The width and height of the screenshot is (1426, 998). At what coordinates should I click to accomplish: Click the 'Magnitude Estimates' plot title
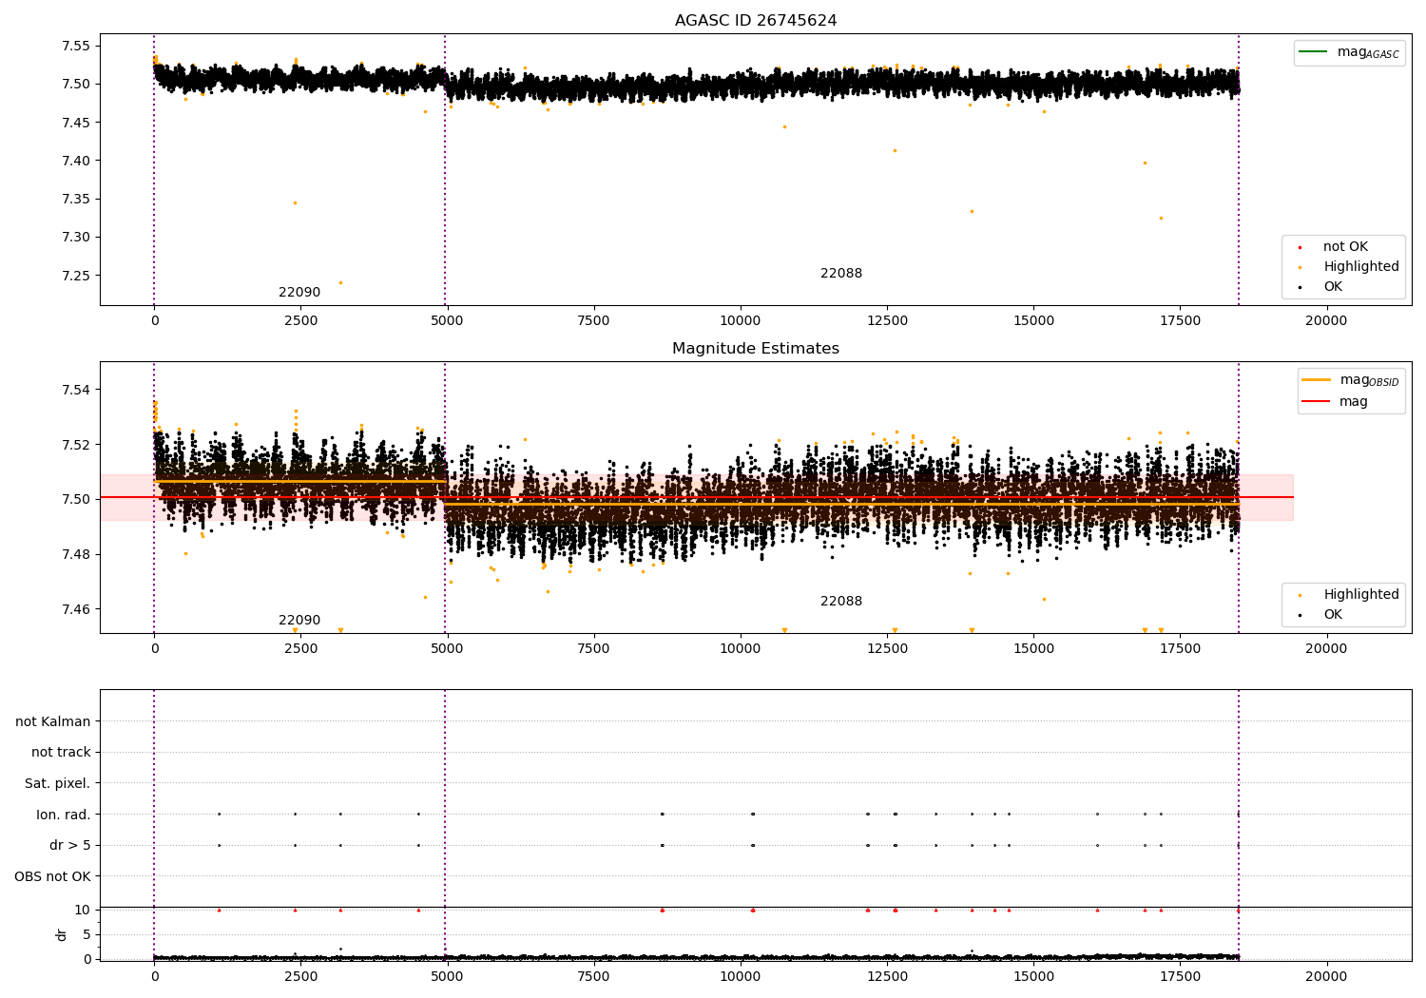tap(756, 349)
